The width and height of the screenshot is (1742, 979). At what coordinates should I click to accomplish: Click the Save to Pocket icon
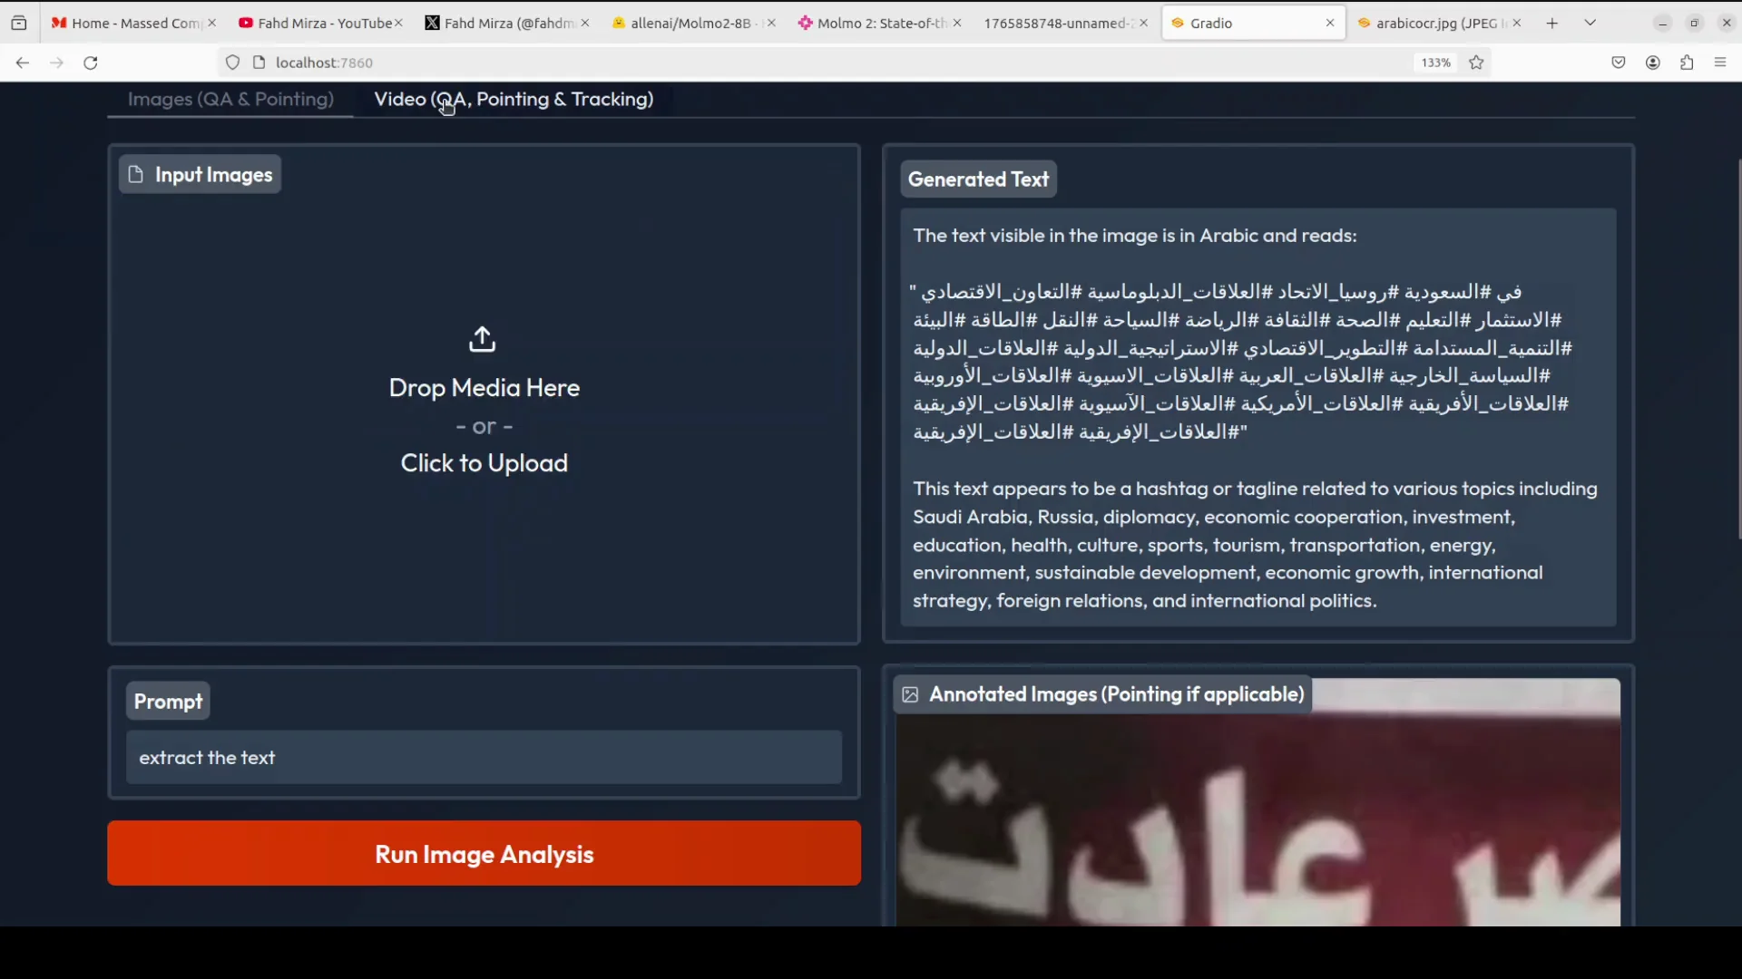(1619, 63)
